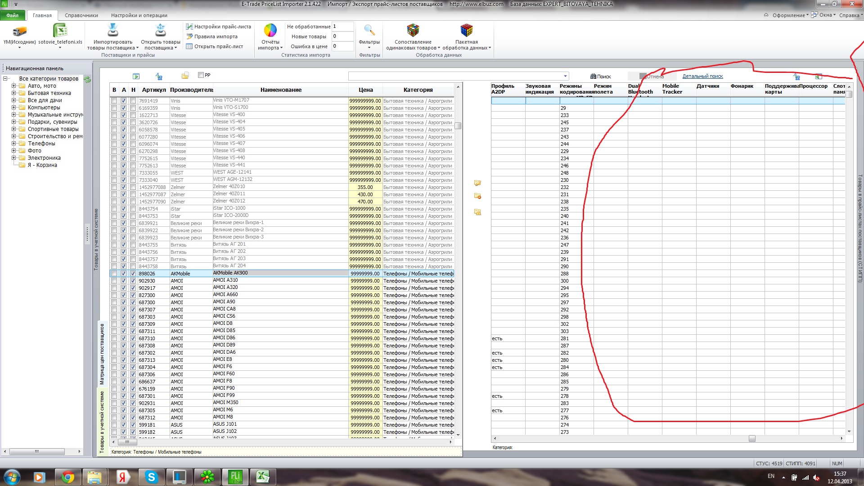Refresh the category tree
864x486 pixels.
pyautogui.click(x=87, y=80)
